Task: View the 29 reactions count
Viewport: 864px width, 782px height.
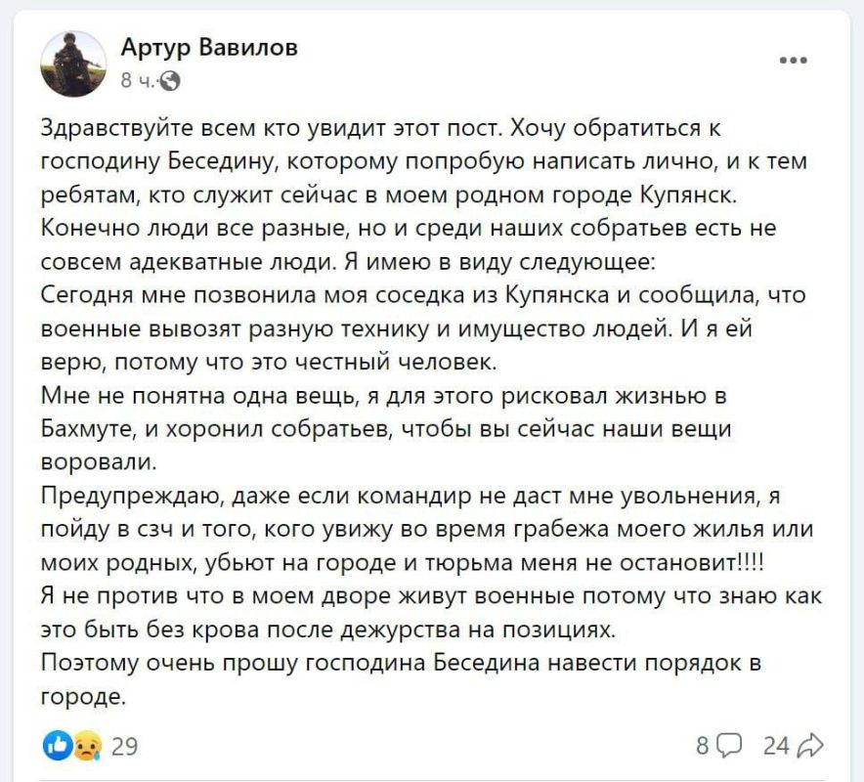Action: (x=124, y=746)
